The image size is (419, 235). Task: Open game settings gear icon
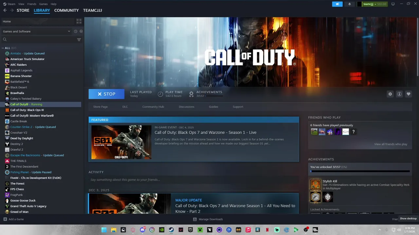[390, 94]
